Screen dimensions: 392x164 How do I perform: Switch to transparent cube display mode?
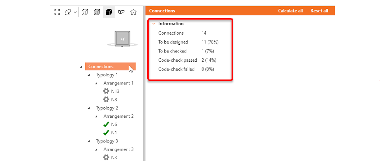coord(97,12)
